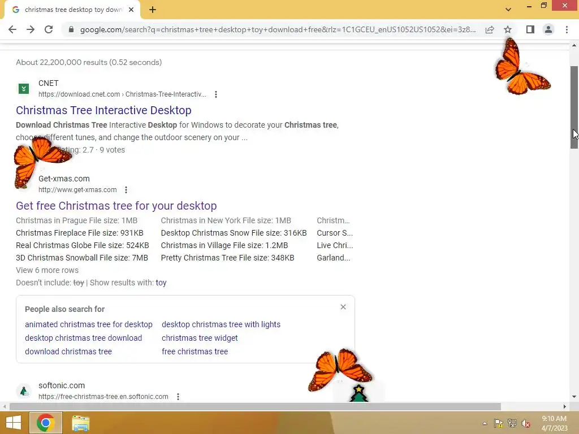Select Christmas in New York File size: 1MB
579x434 pixels.
point(226,221)
